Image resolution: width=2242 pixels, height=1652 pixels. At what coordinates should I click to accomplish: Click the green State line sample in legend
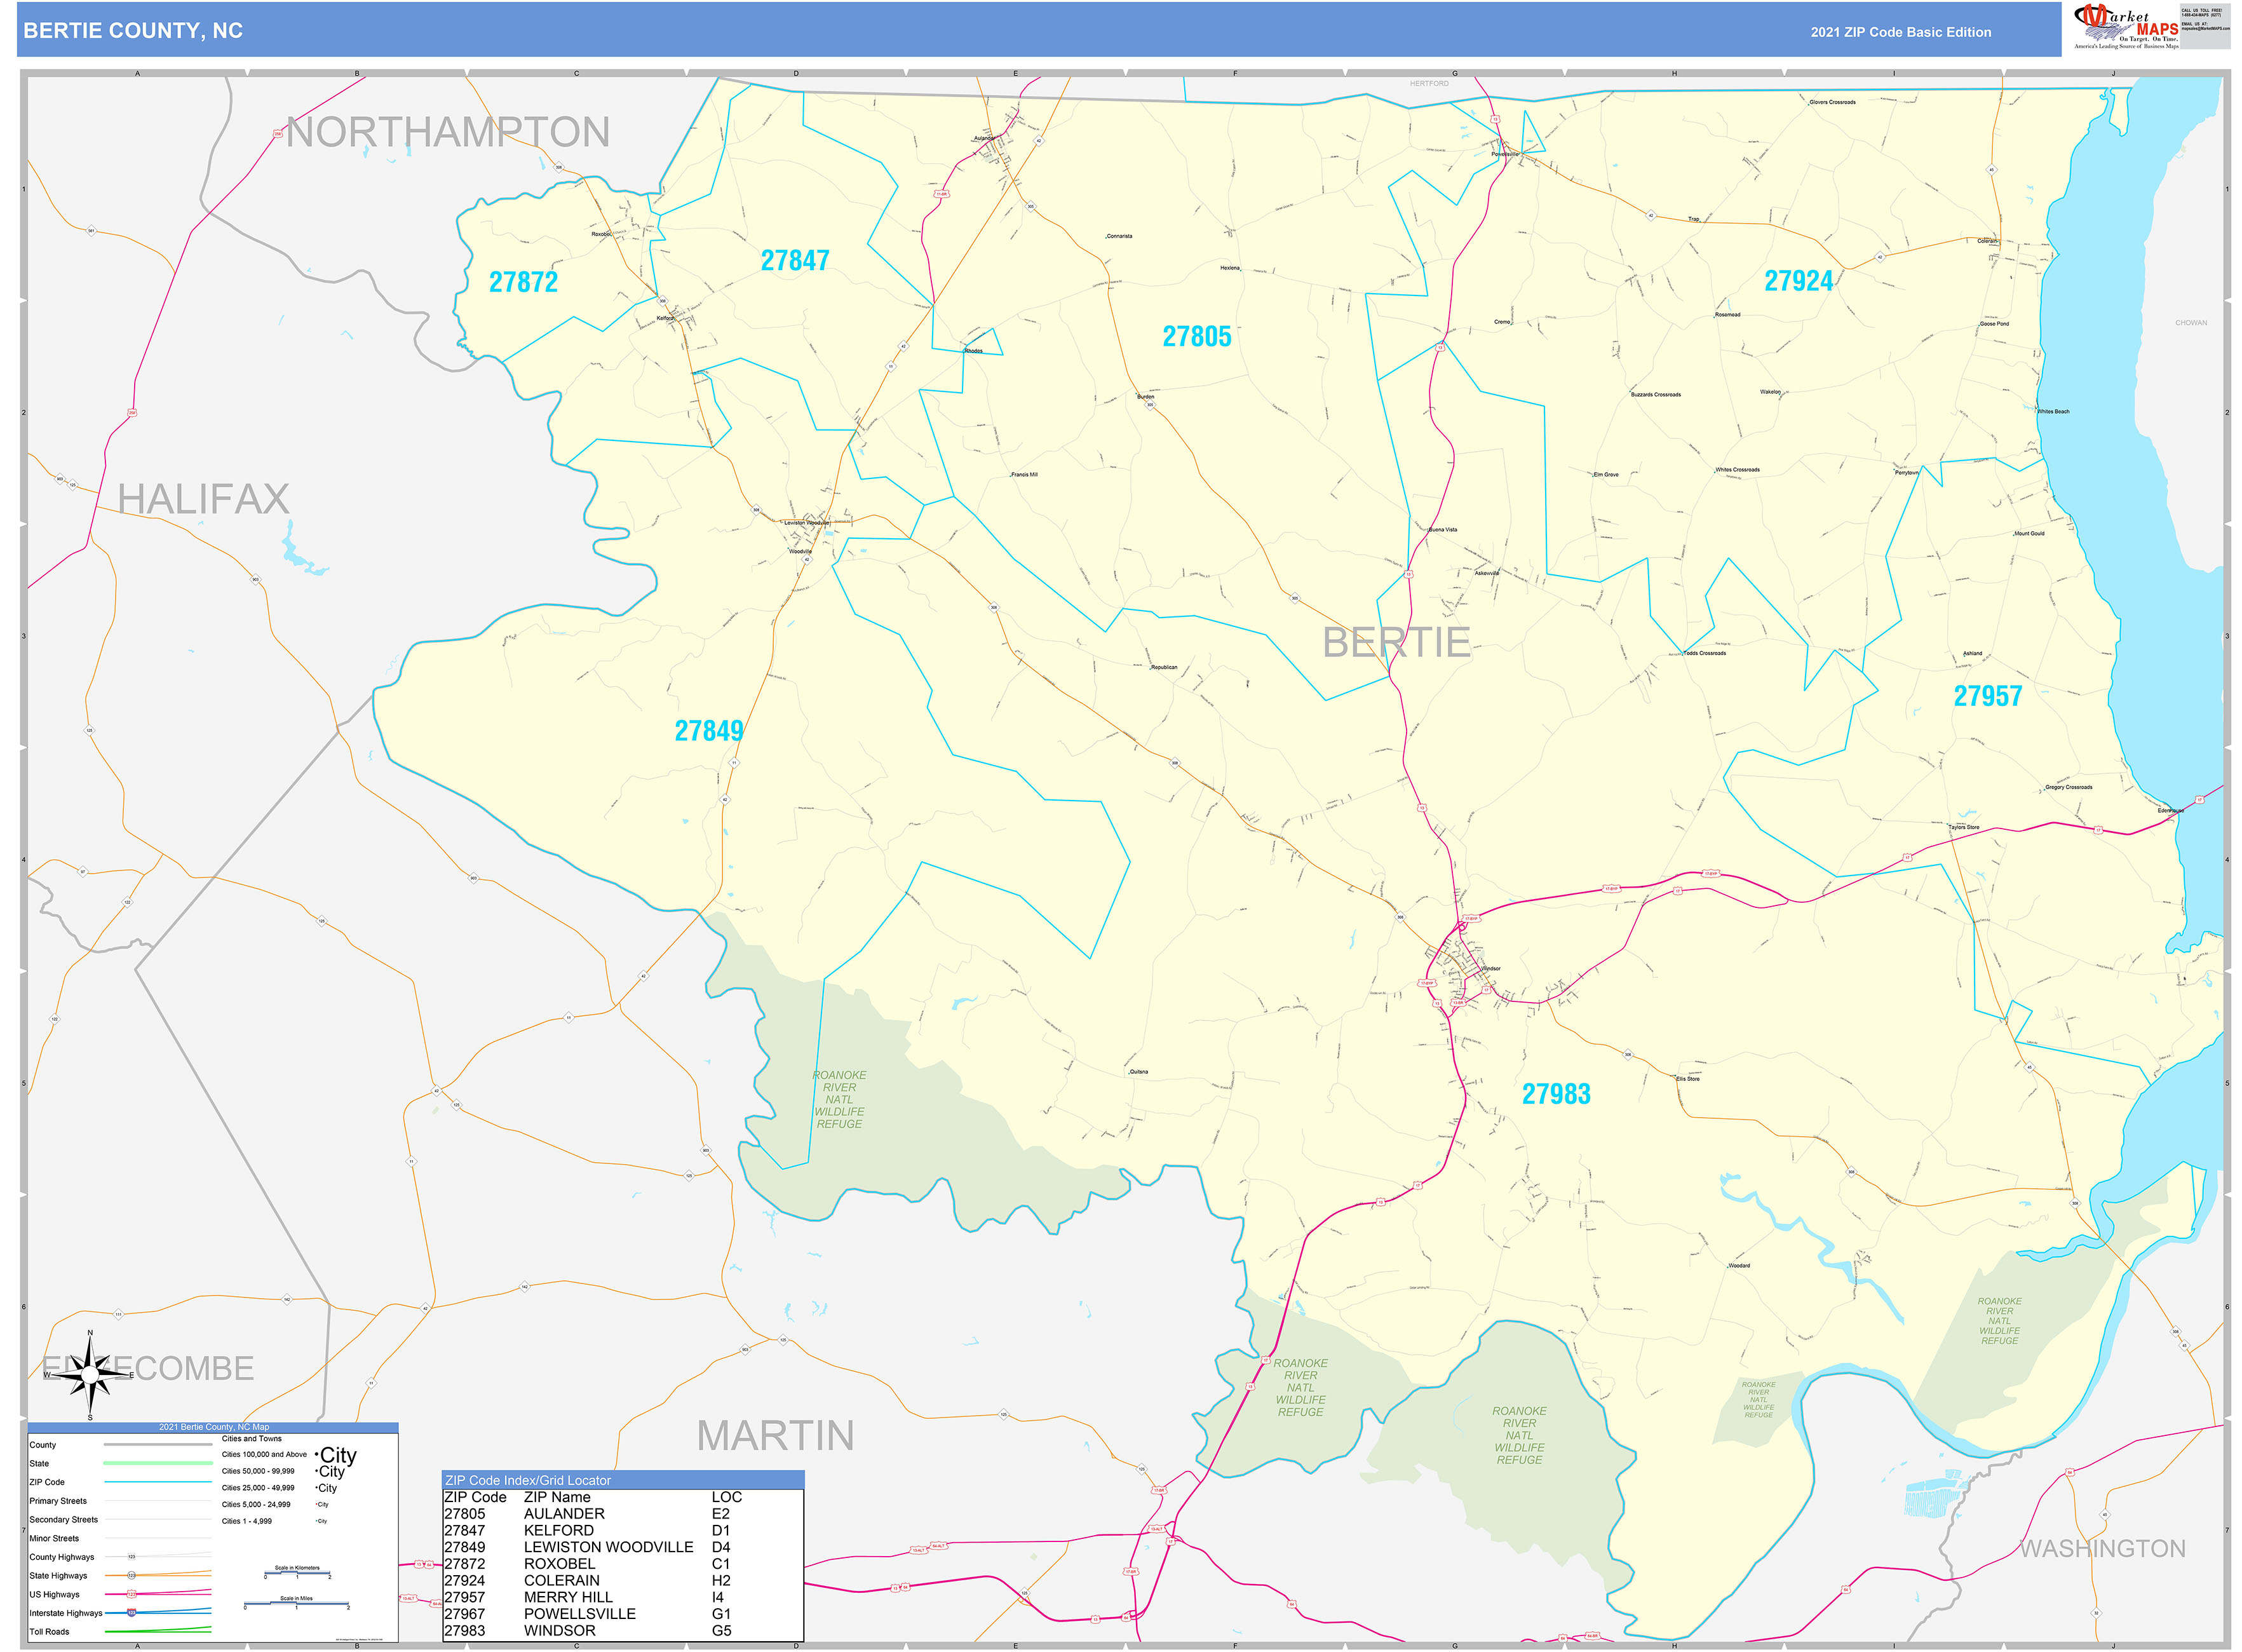tap(158, 1463)
